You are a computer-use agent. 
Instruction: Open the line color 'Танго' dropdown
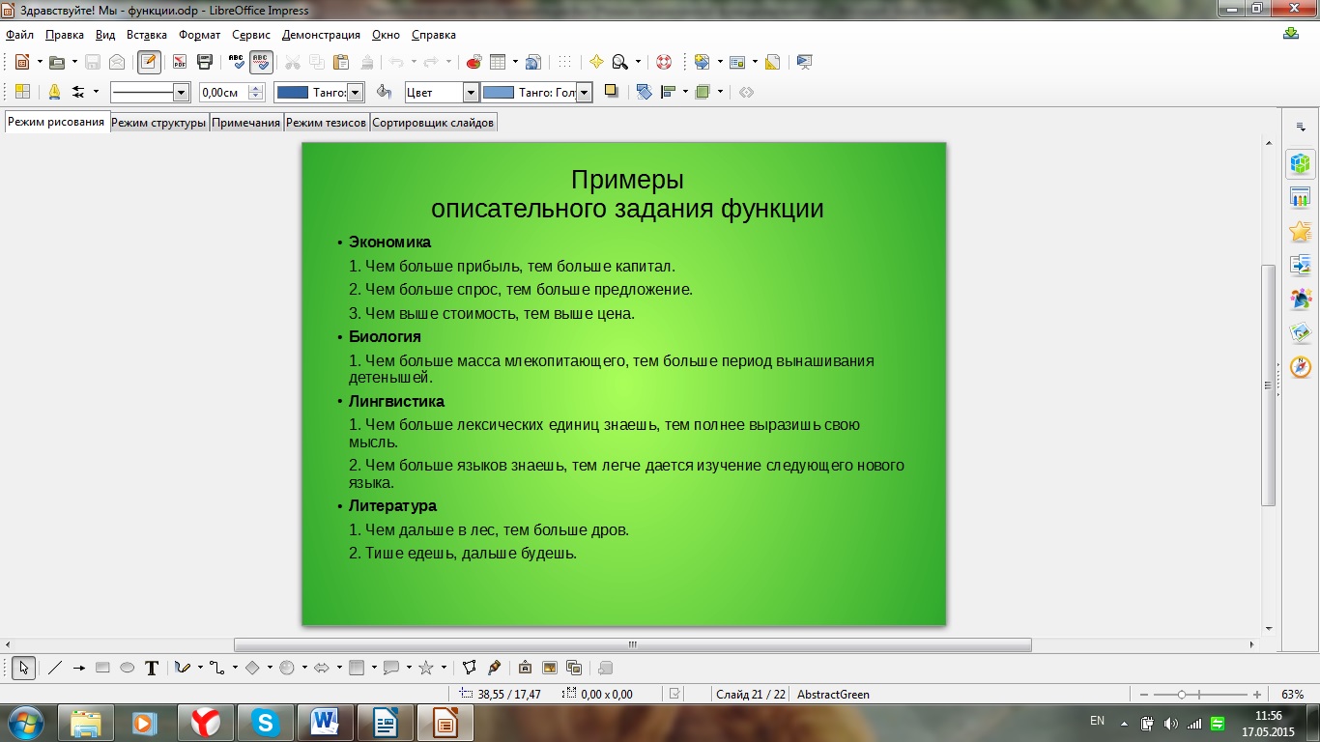(x=355, y=93)
